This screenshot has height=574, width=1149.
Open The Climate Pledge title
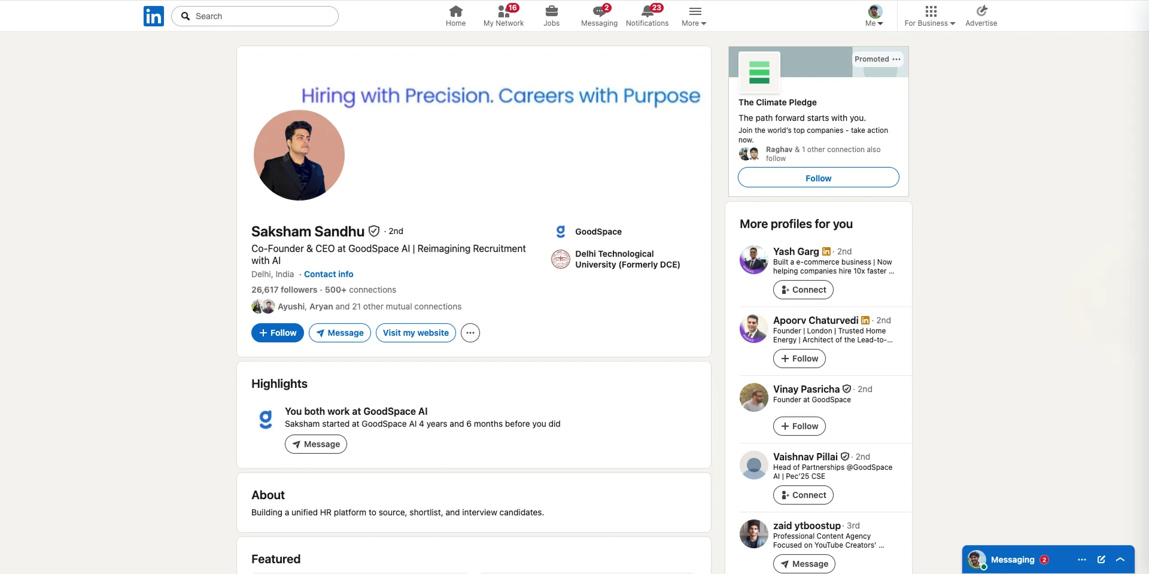point(777,102)
